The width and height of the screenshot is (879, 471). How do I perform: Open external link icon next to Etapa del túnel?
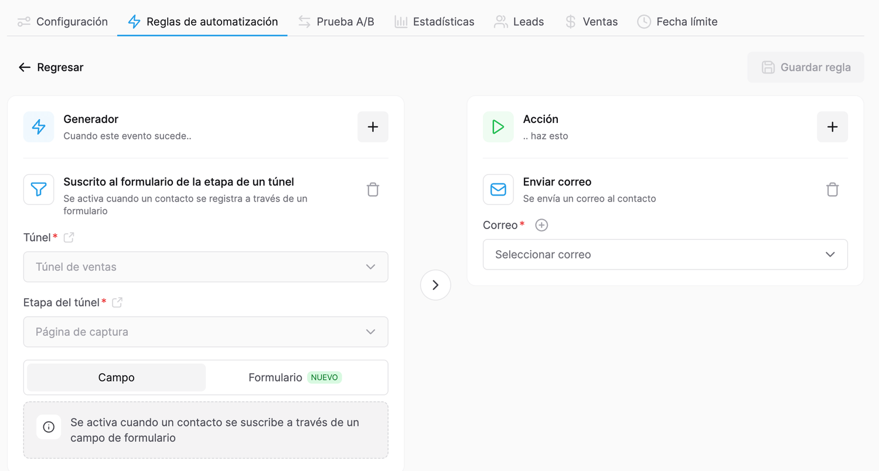pos(117,302)
